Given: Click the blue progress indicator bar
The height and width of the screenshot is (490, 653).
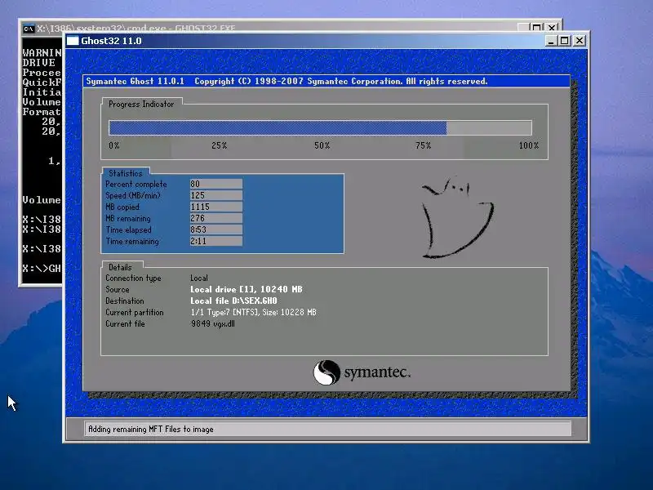Looking at the screenshot, I should 278,128.
